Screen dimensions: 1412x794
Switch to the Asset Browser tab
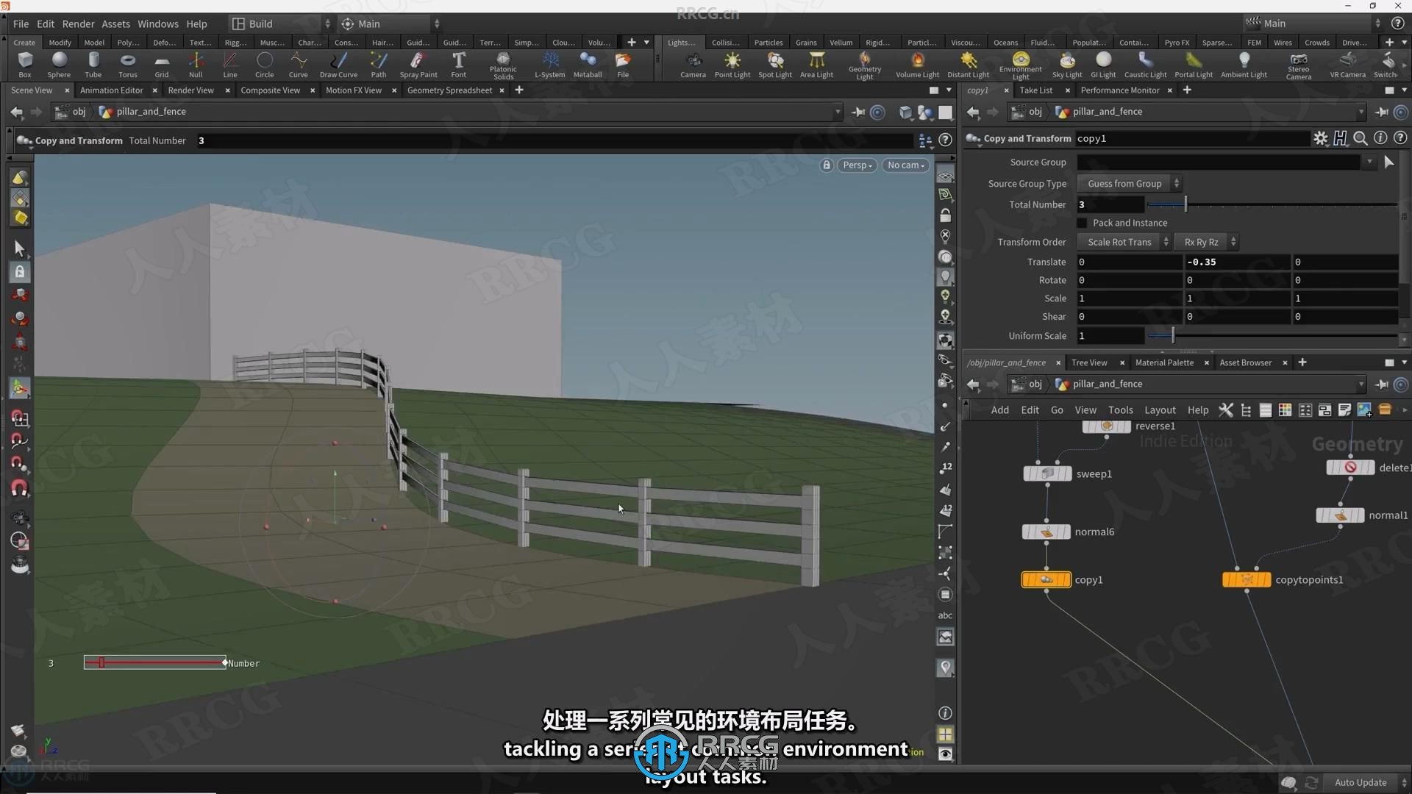pos(1245,362)
